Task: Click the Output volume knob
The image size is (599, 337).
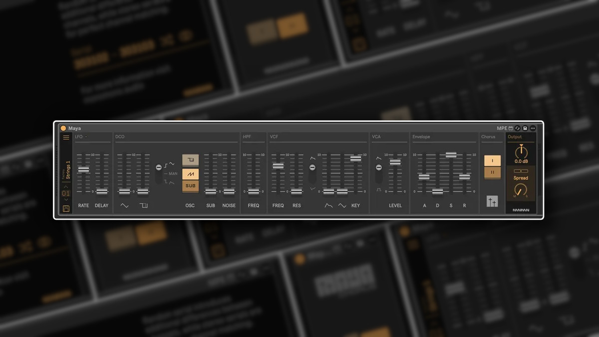Action: point(521,152)
